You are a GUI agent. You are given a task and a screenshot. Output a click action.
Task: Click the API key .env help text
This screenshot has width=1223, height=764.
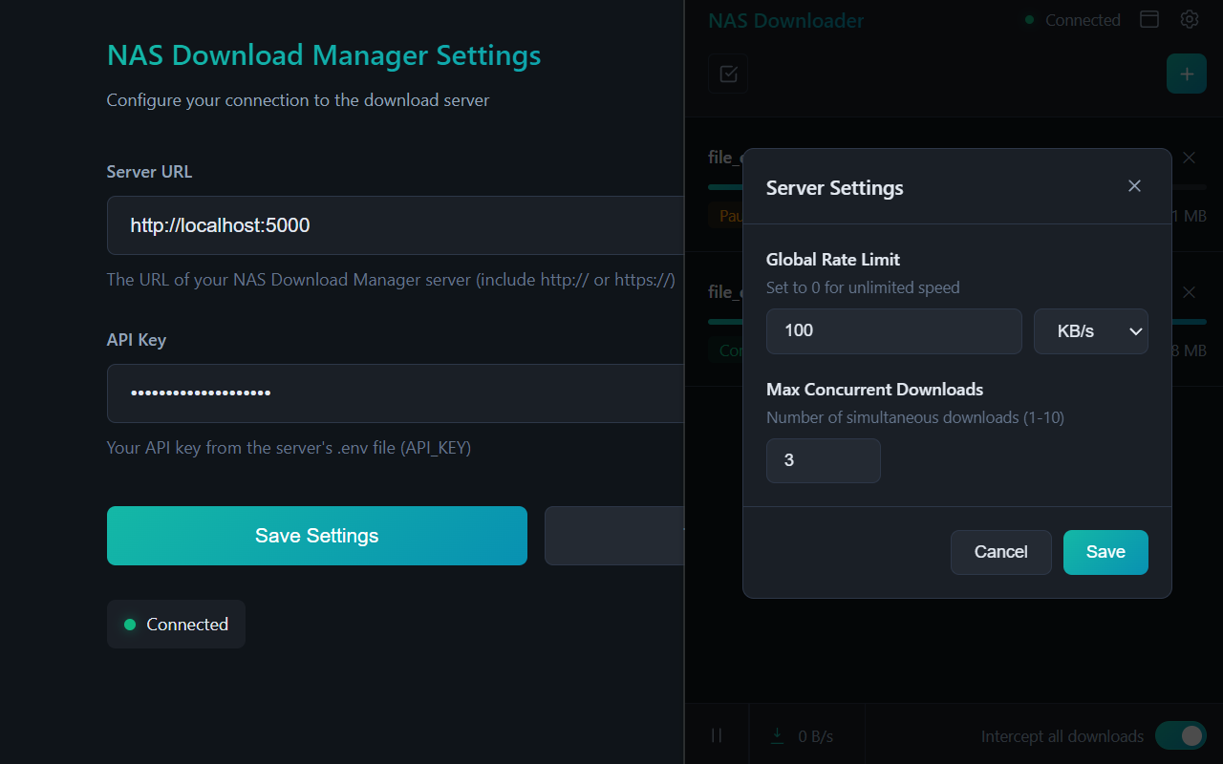click(x=289, y=447)
